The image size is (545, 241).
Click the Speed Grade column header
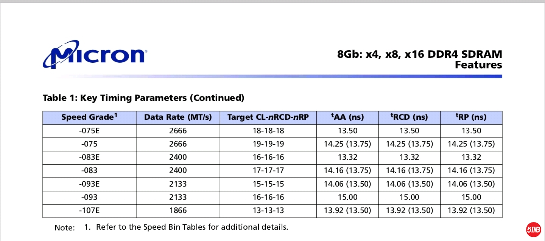[89, 117]
